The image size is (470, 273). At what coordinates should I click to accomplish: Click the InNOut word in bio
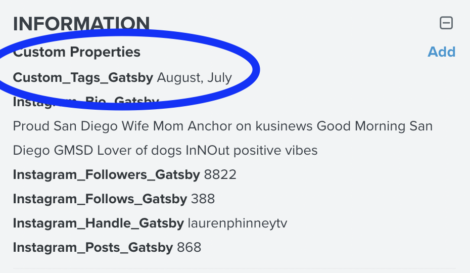coord(207,150)
